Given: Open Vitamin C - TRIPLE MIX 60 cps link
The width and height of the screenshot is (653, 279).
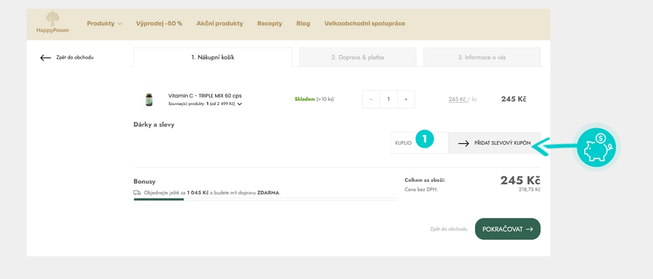Looking at the screenshot, I should (x=205, y=96).
